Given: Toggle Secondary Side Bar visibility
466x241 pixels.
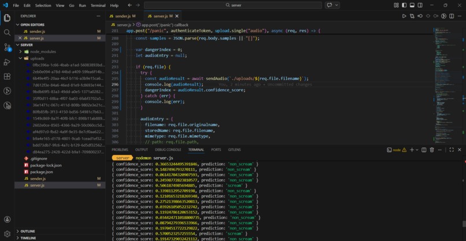Looking at the screenshot, I should click(x=420, y=5).
